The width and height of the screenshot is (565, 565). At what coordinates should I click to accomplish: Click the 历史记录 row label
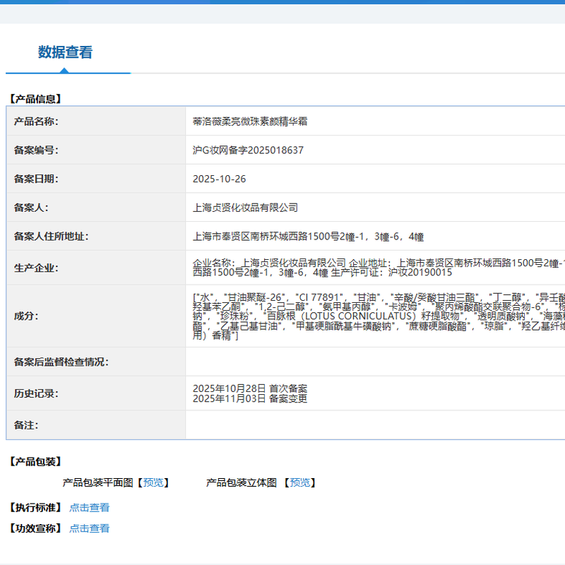click(36, 393)
